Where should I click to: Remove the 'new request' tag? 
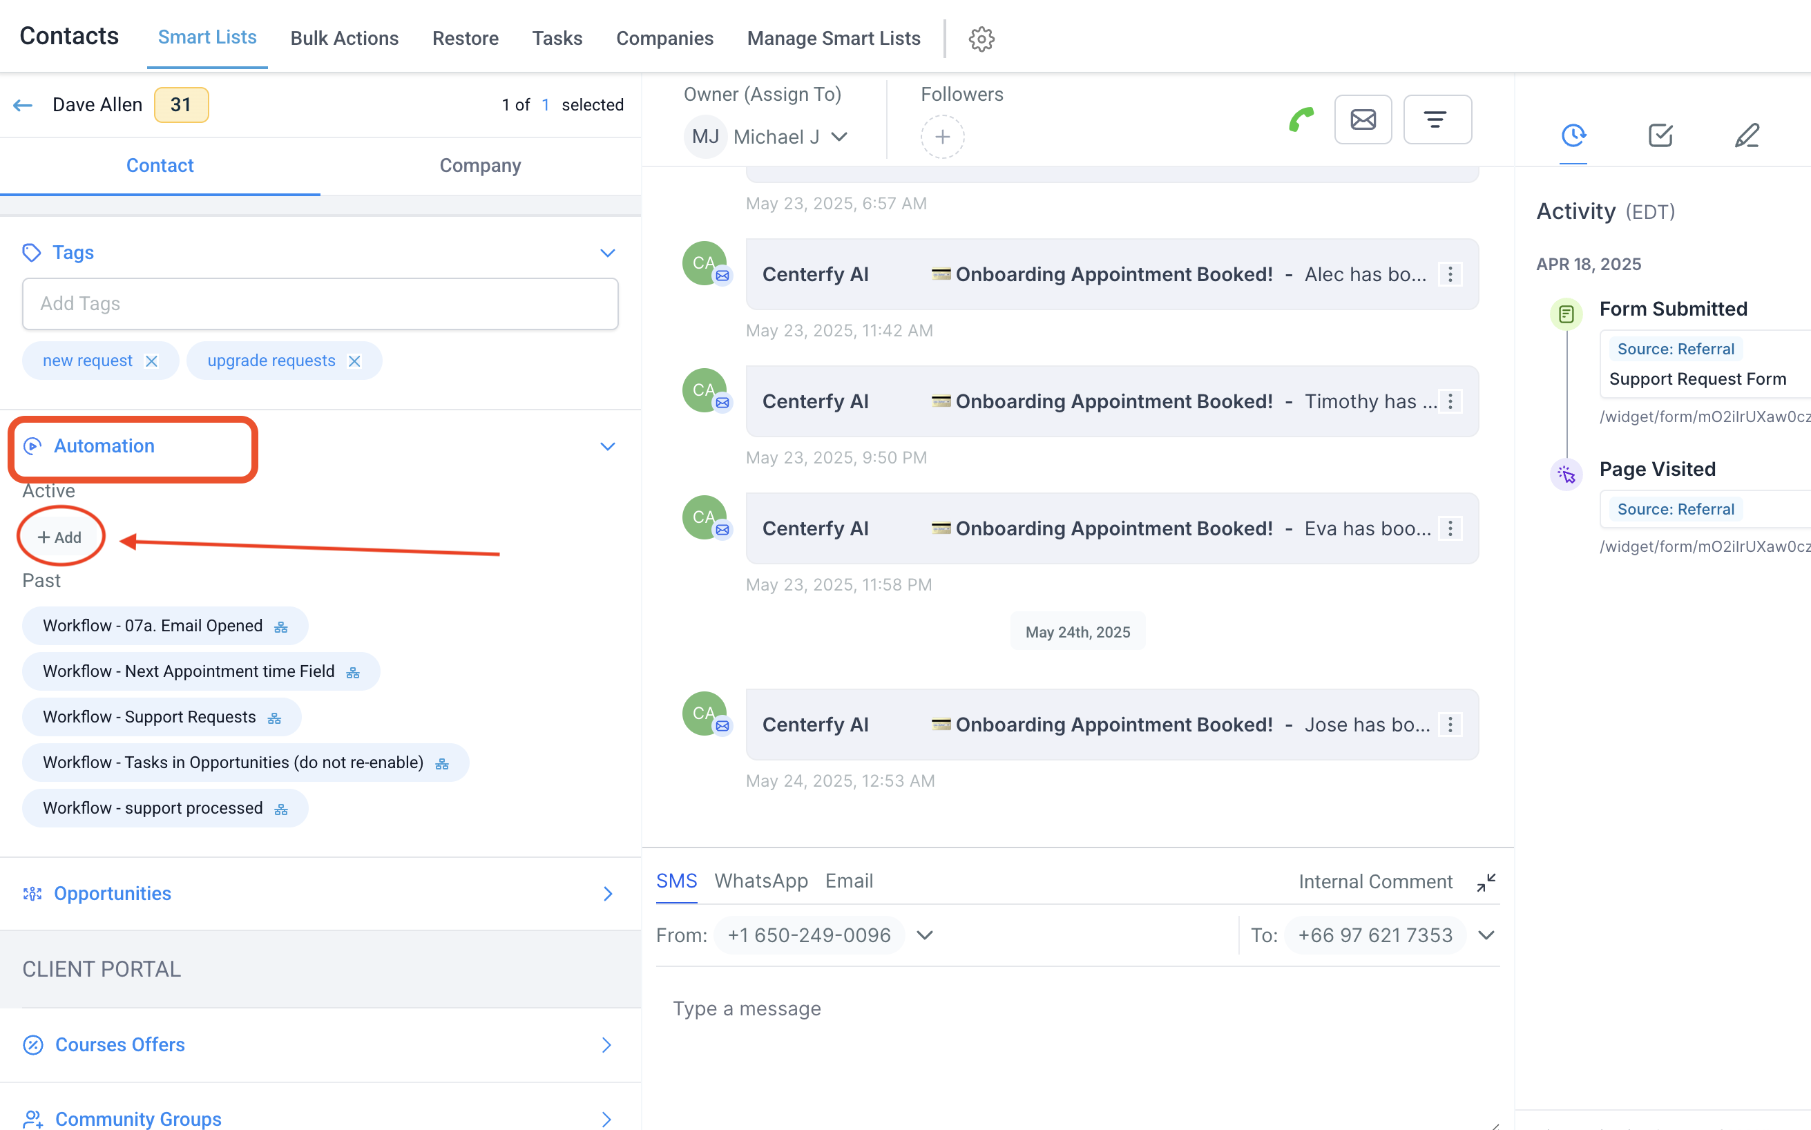tap(152, 361)
